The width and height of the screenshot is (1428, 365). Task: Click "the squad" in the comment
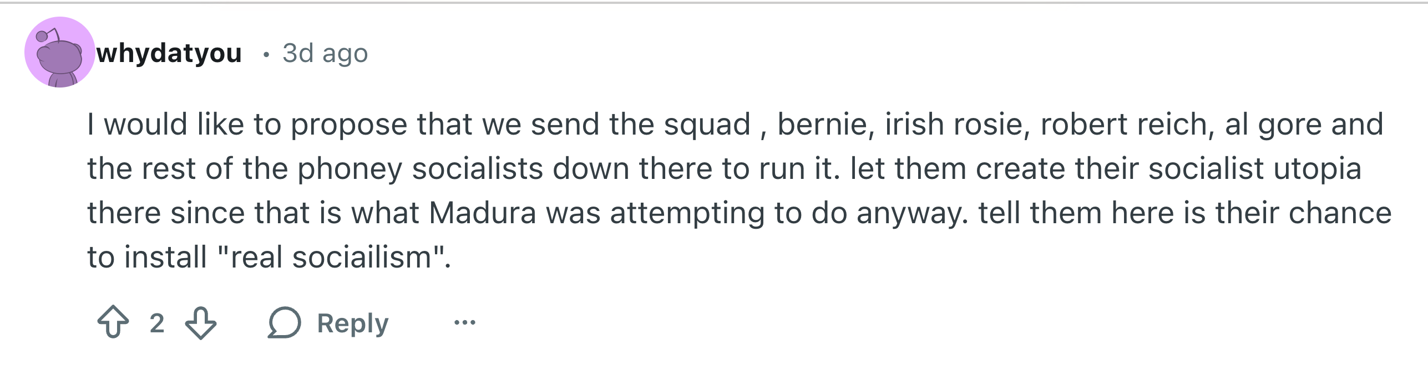click(680, 124)
